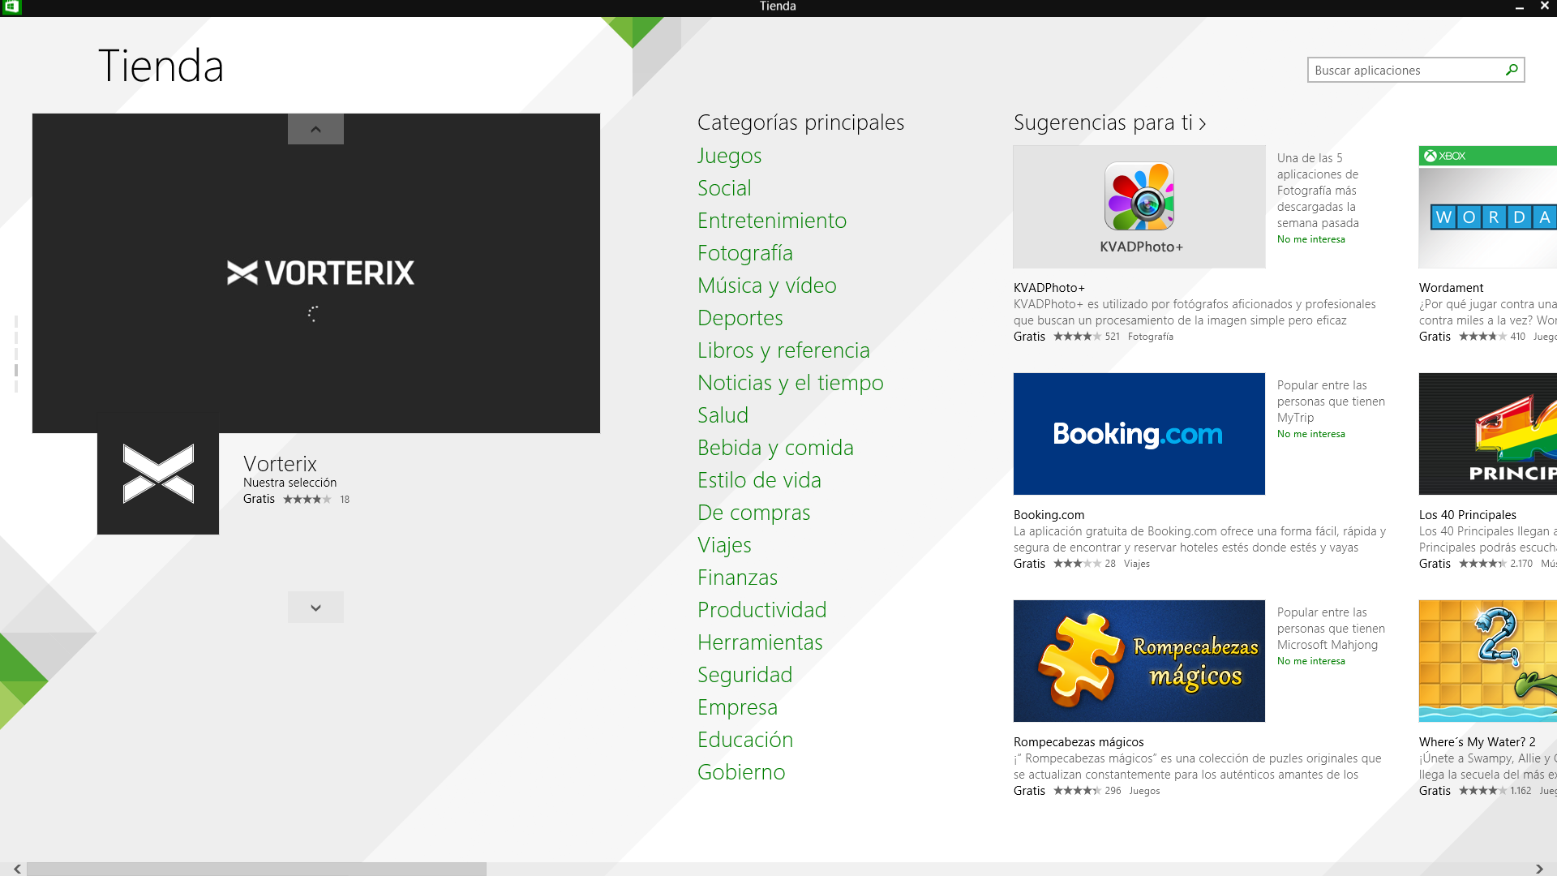The height and width of the screenshot is (876, 1557).
Task: Click the Vorterix star rating
Action: [x=307, y=500]
